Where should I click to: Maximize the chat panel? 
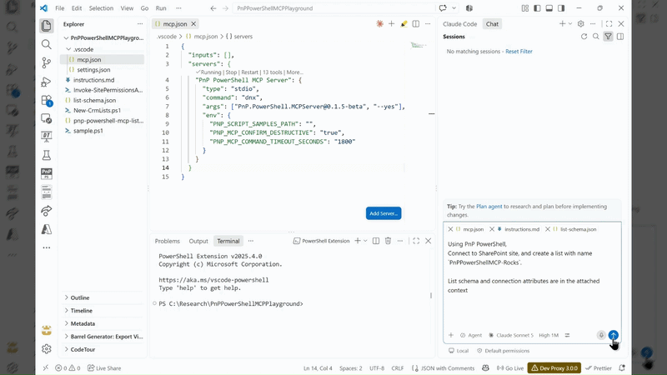[x=609, y=24]
